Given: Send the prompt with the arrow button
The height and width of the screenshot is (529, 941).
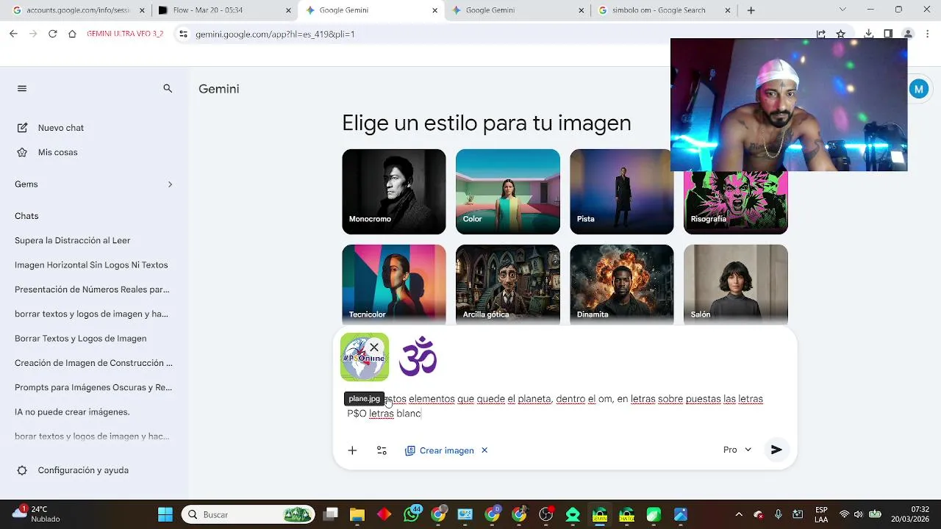Looking at the screenshot, I should 776,450.
